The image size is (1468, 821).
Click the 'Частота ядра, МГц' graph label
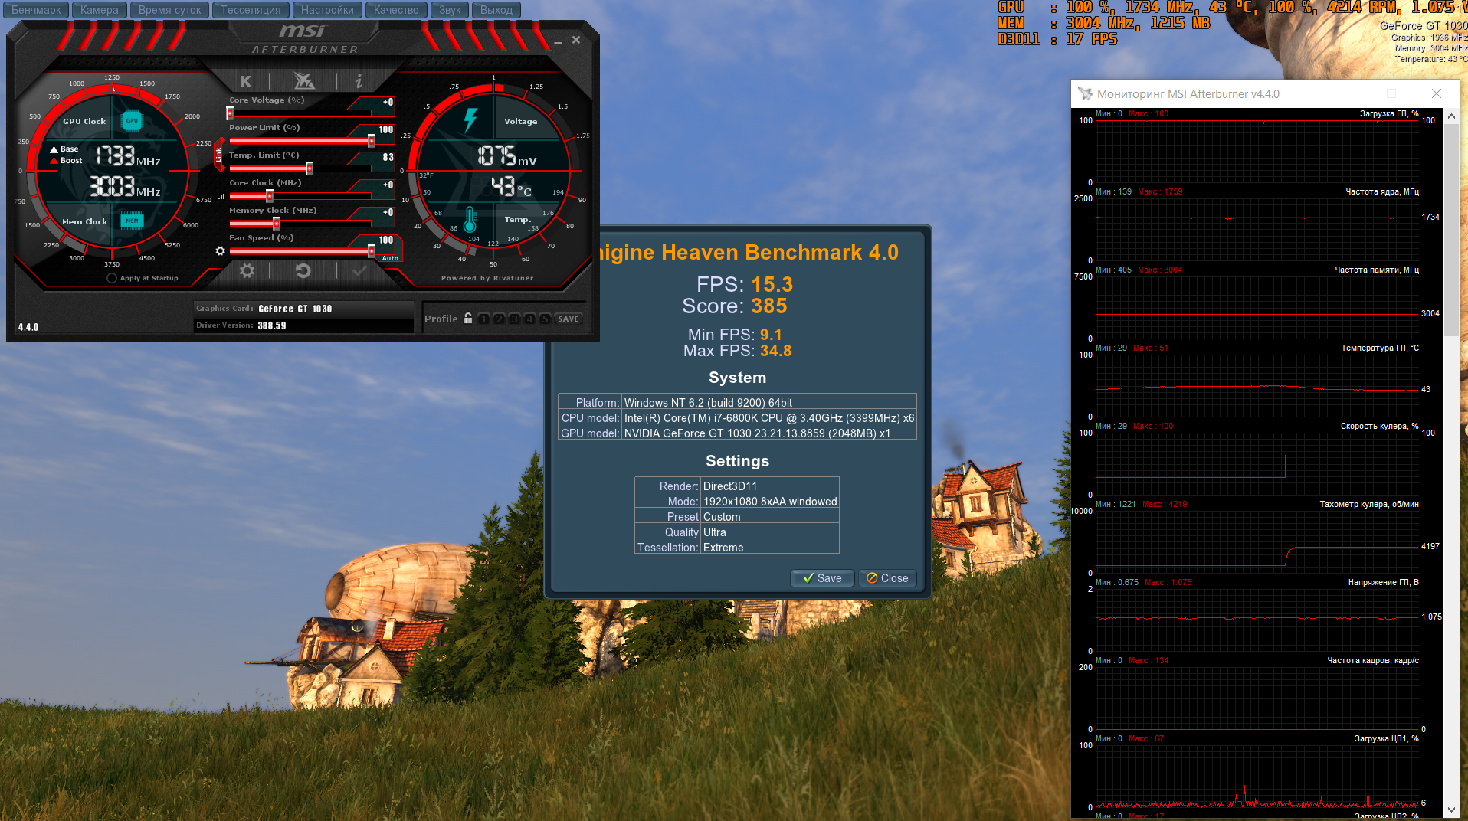(x=1382, y=191)
